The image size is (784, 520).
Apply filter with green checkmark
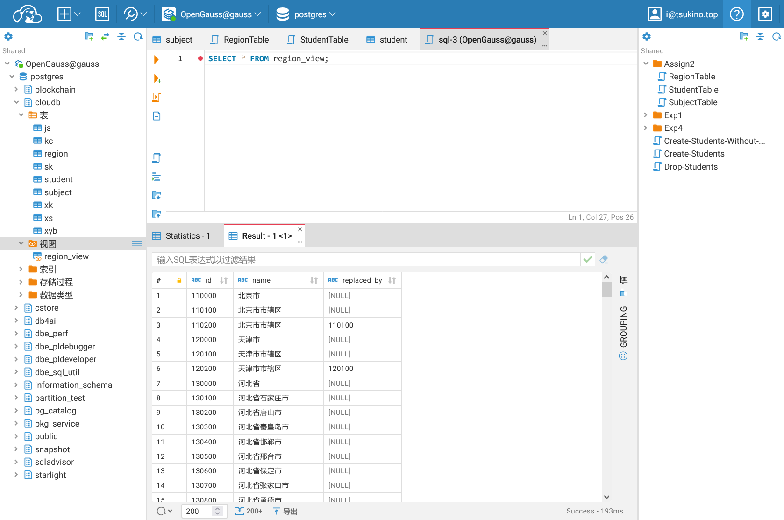point(588,259)
